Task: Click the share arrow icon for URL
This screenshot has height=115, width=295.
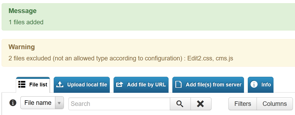Action: pyautogui.click(x=119, y=85)
